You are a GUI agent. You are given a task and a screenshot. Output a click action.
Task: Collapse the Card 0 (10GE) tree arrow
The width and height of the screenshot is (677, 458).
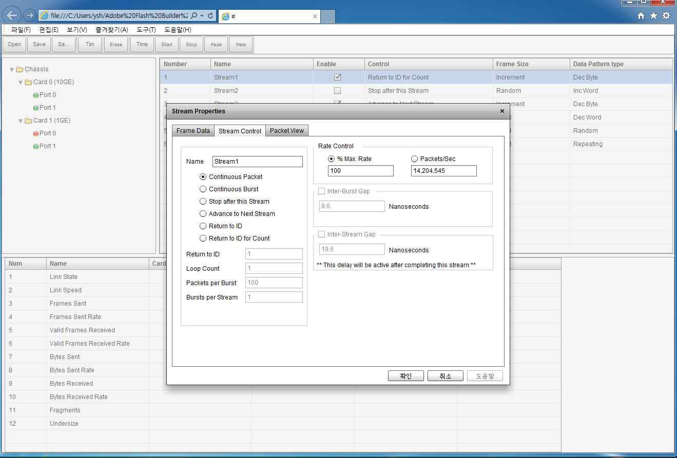21,83
